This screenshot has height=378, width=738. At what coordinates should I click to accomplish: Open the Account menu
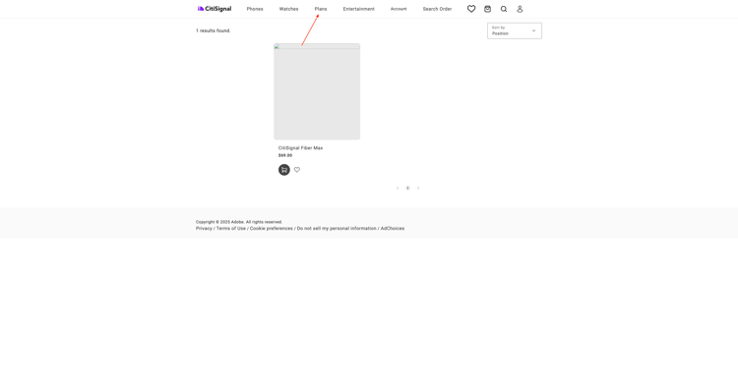click(x=399, y=9)
